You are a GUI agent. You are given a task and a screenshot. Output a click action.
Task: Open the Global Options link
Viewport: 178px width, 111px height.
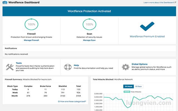140,64
